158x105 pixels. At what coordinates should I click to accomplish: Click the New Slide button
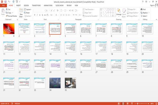pos(21,13)
